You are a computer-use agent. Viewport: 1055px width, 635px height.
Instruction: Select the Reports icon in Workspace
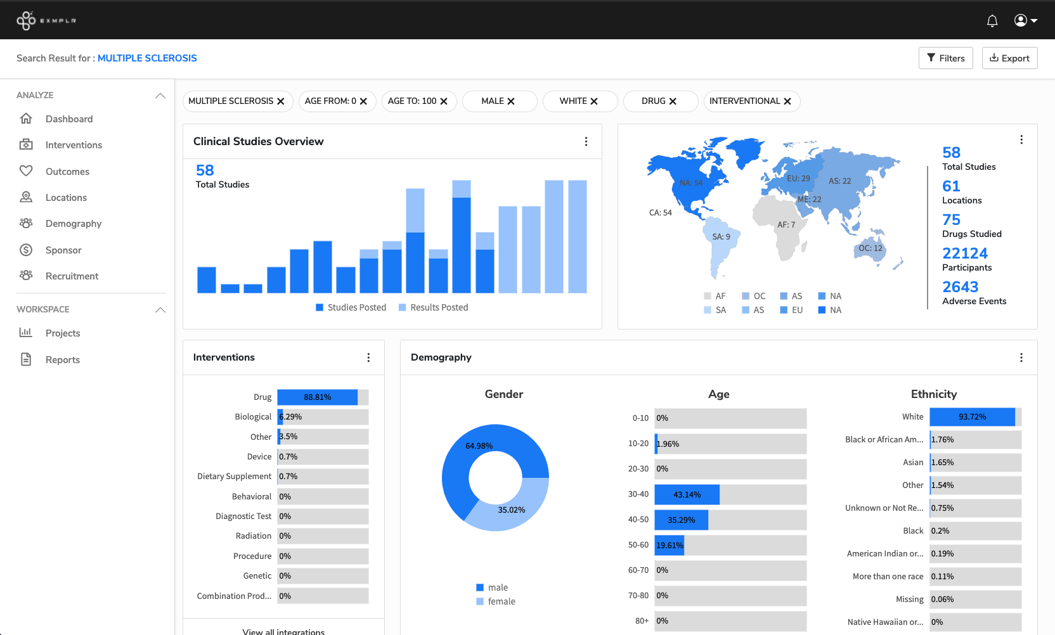(26, 359)
